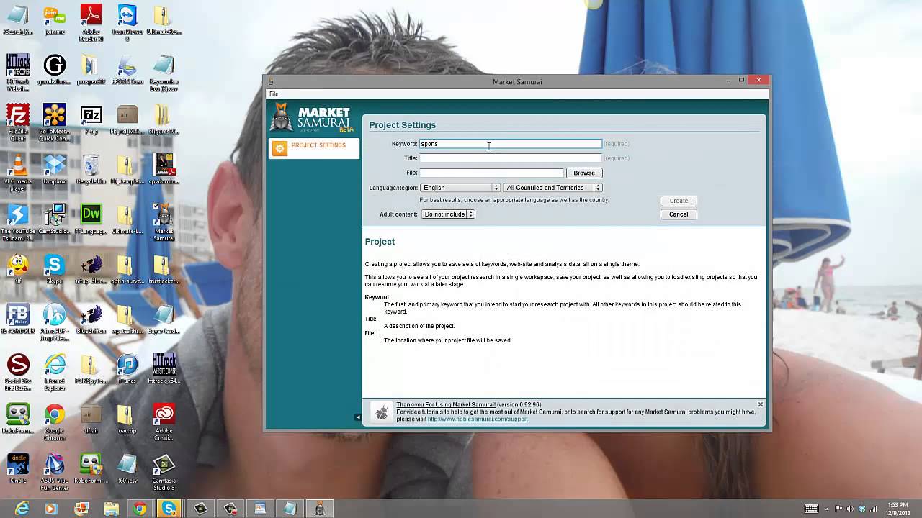Click Skype in the taskbar

click(x=169, y=509)
